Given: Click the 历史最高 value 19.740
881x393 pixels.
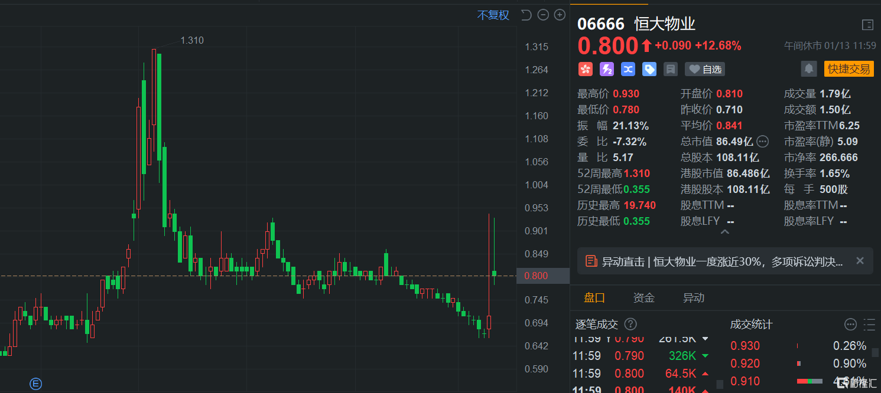Looking at the screenshot, I should (x=640, y=205).
